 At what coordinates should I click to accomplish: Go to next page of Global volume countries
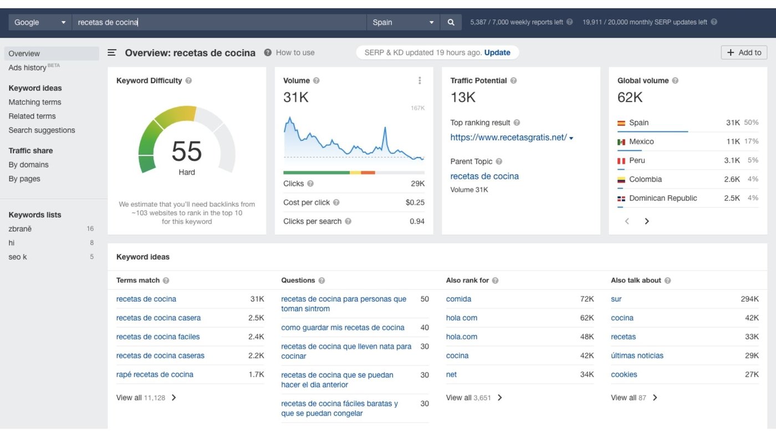pyautogui.click(x=646, y=221)
